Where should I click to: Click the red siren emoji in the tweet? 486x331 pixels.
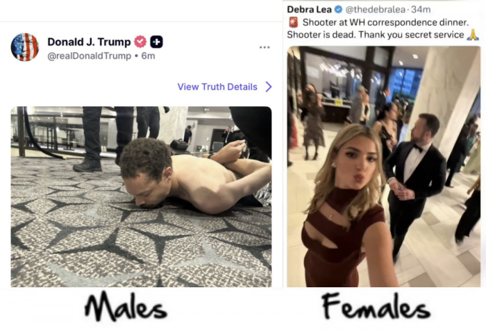click(293, 22)
